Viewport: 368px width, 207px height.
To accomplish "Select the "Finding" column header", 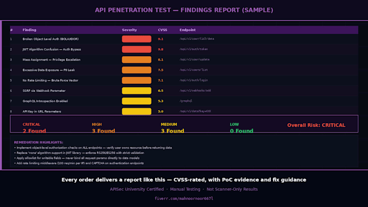I will (29, 30).
